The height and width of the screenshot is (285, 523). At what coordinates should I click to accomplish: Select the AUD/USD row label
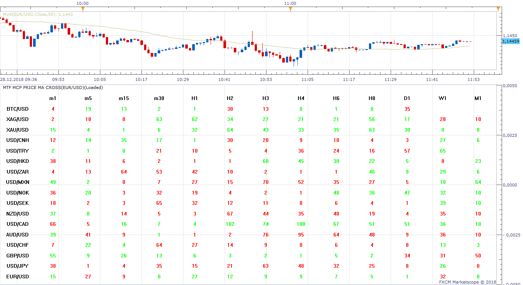[x=17, y=235]
